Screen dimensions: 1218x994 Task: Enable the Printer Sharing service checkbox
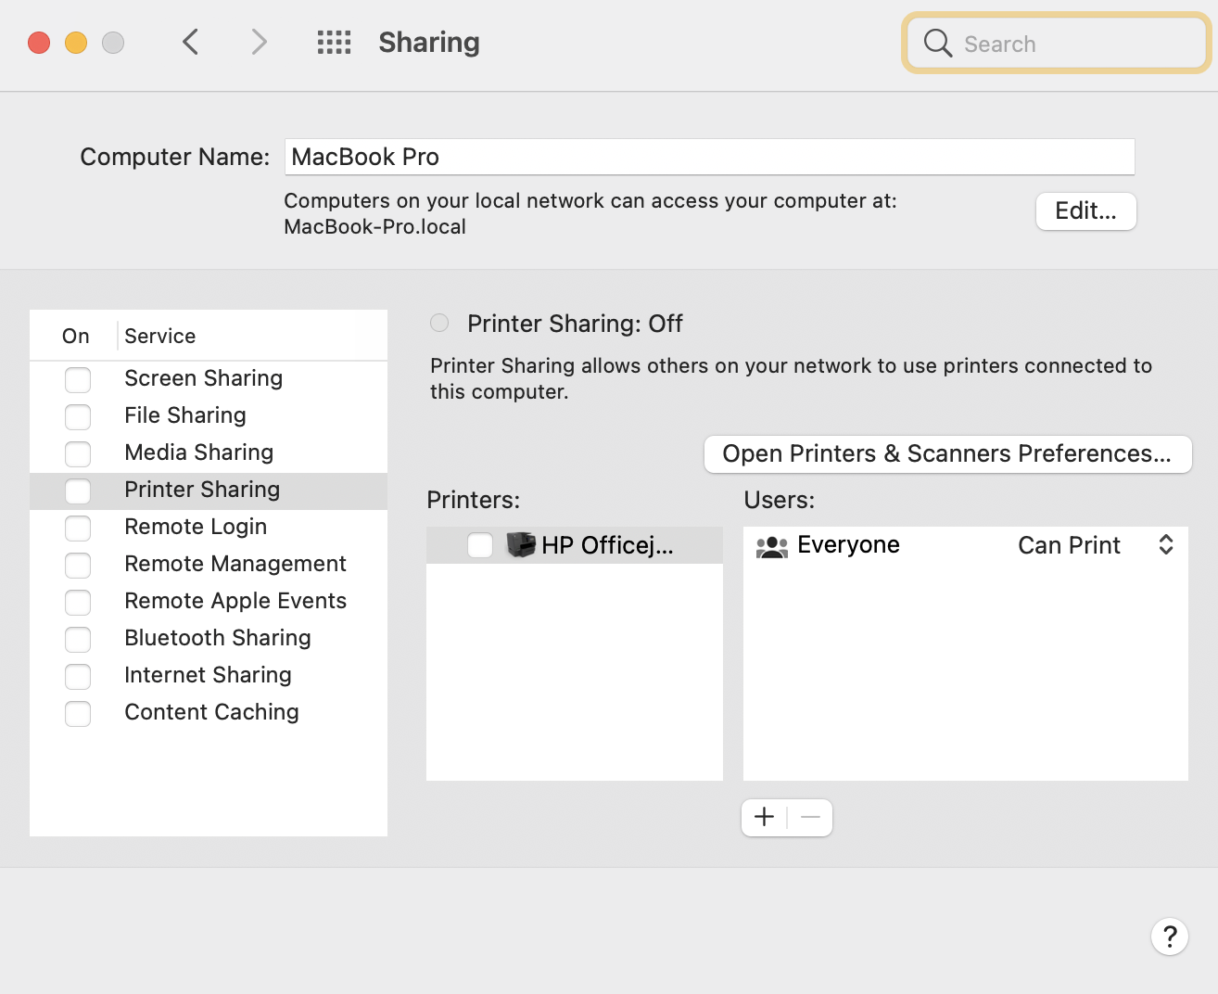[x=78, y=491]
